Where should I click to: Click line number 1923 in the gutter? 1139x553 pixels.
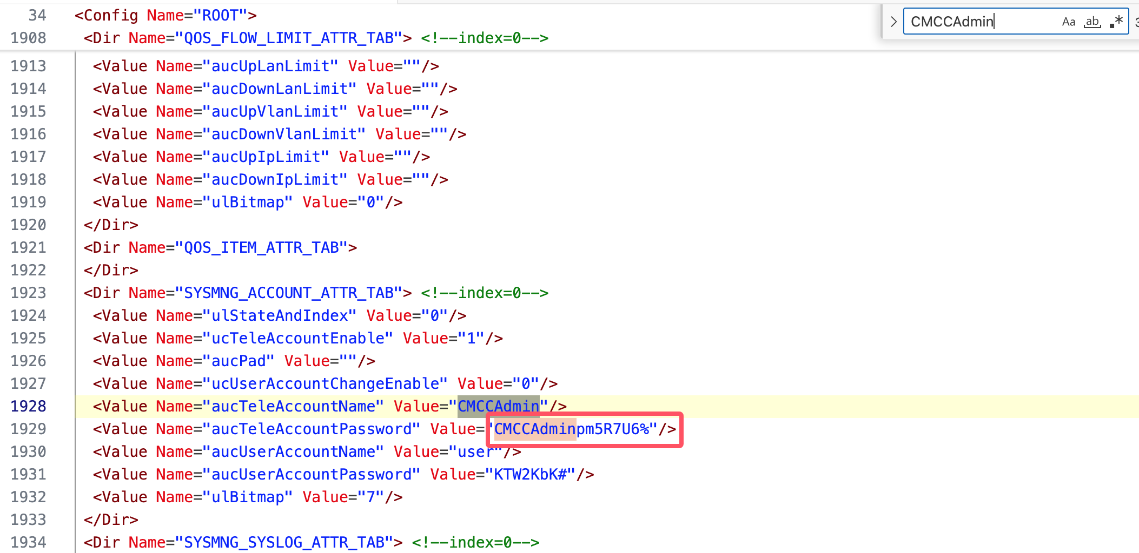click(28, 293)
